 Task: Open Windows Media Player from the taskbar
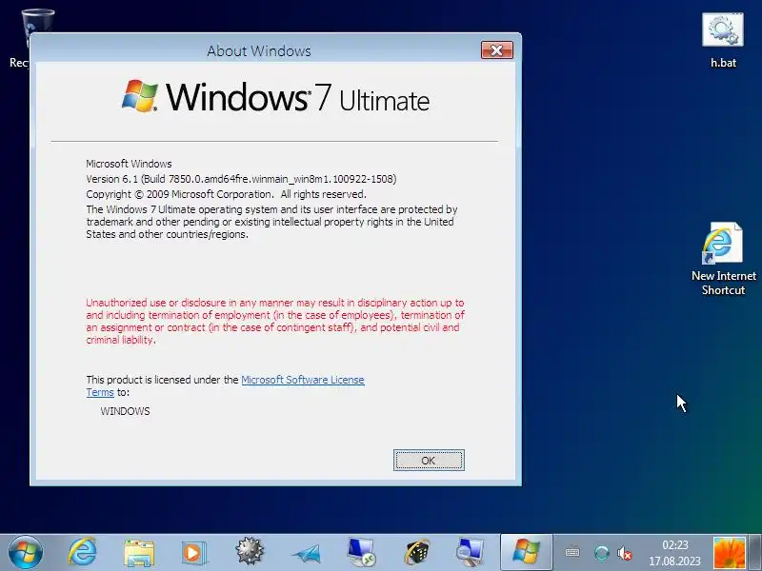(193, 553)
